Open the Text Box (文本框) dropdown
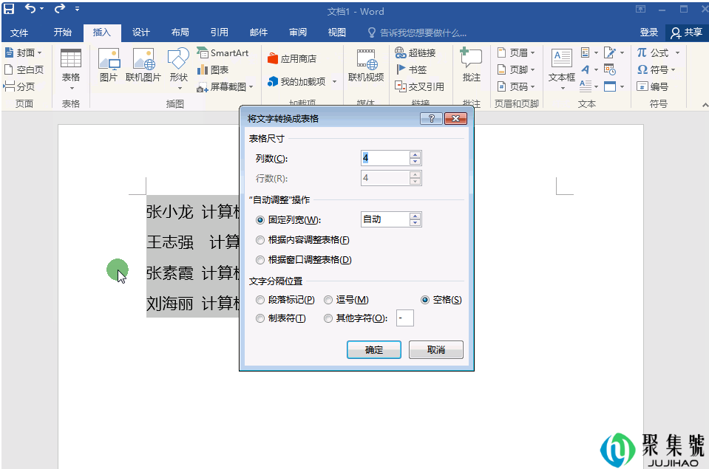 click(x=562, y=69)
